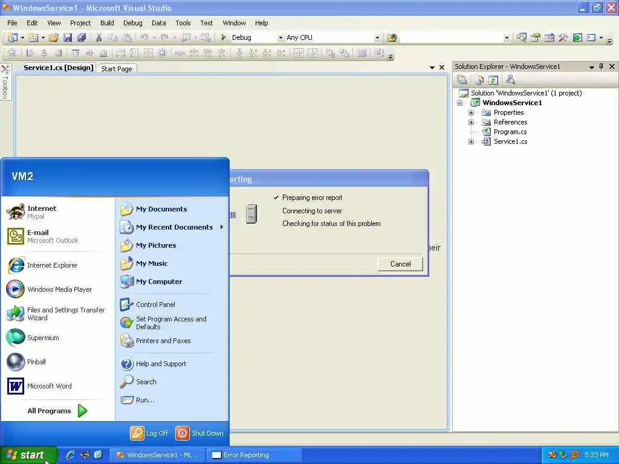
Task: Click the Find in Files icon
Action: coord(392,37)
